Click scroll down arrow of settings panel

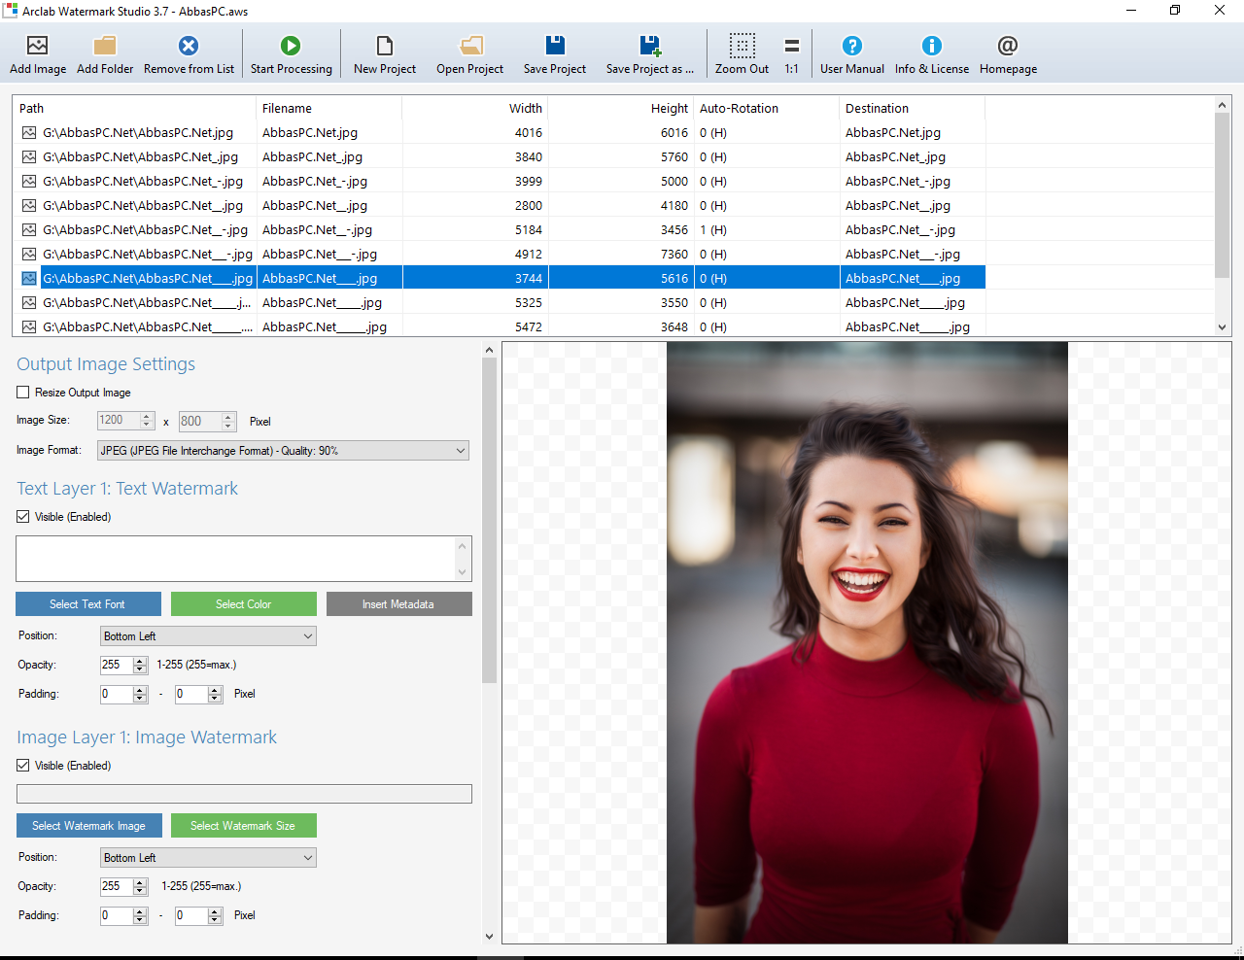tap(489, 937)
